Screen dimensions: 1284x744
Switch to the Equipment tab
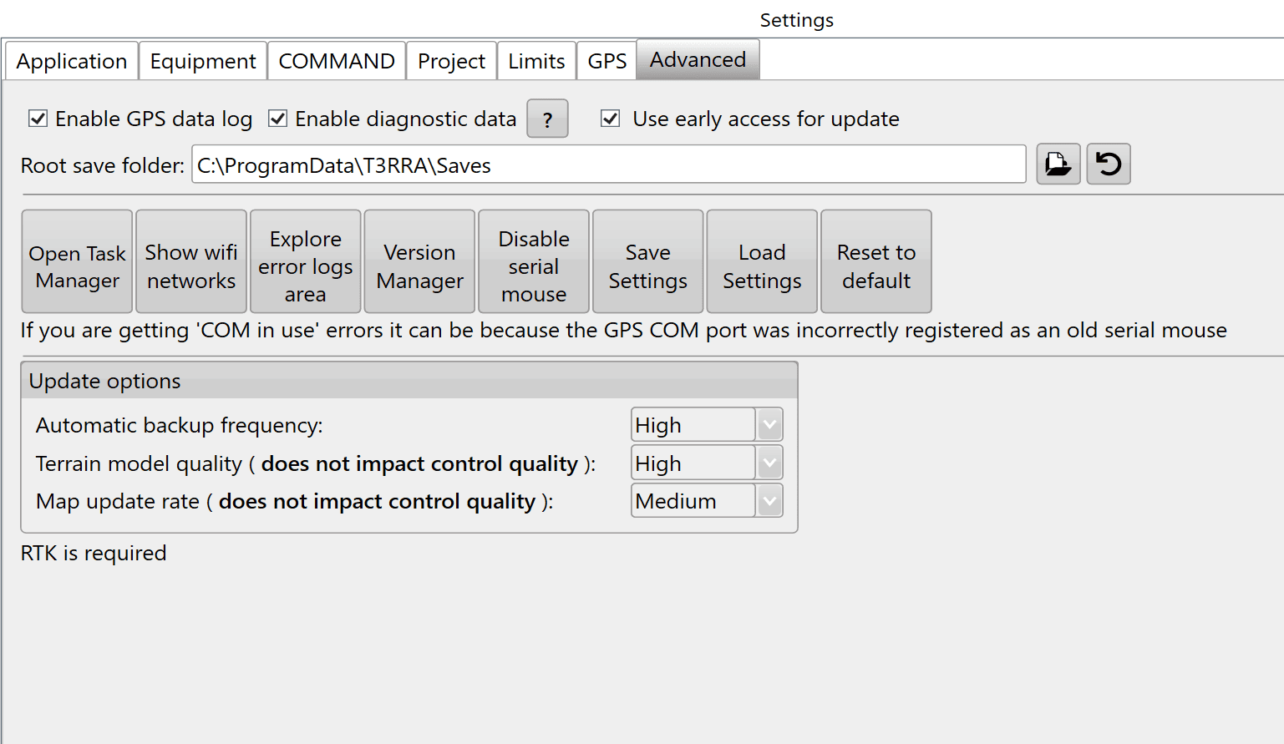click(x=203, y=61)
